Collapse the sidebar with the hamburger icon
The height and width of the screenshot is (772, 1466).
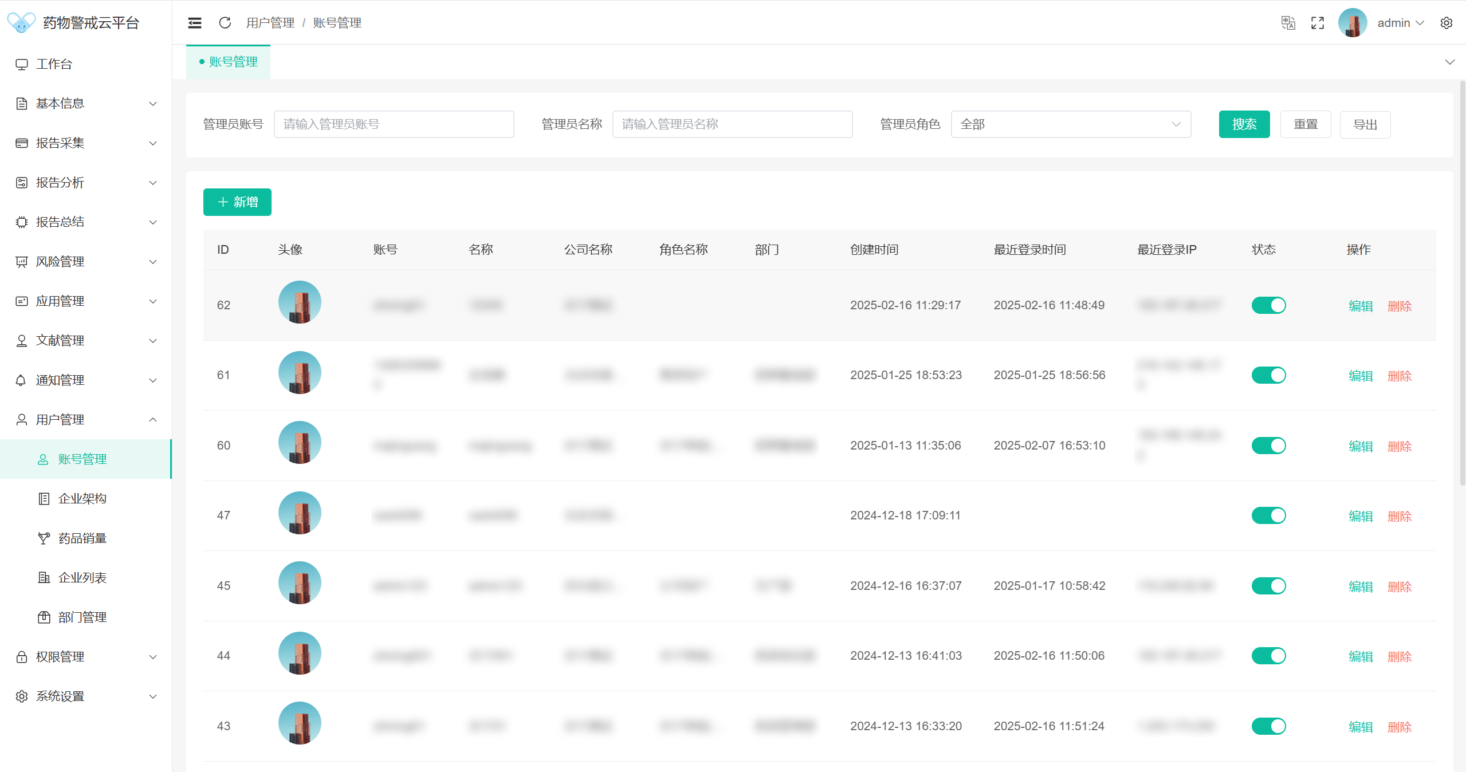pos(195,23)
